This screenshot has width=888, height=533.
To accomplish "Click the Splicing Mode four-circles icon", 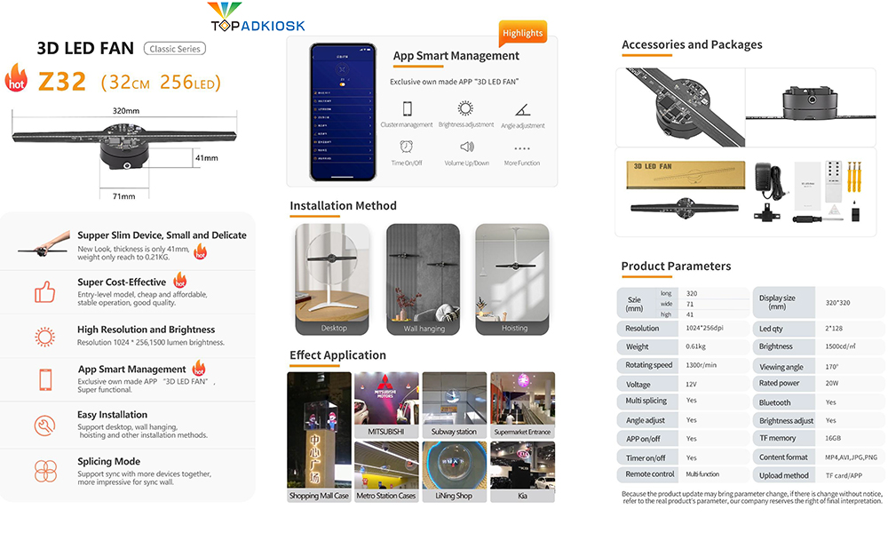I will click(45, 471).
